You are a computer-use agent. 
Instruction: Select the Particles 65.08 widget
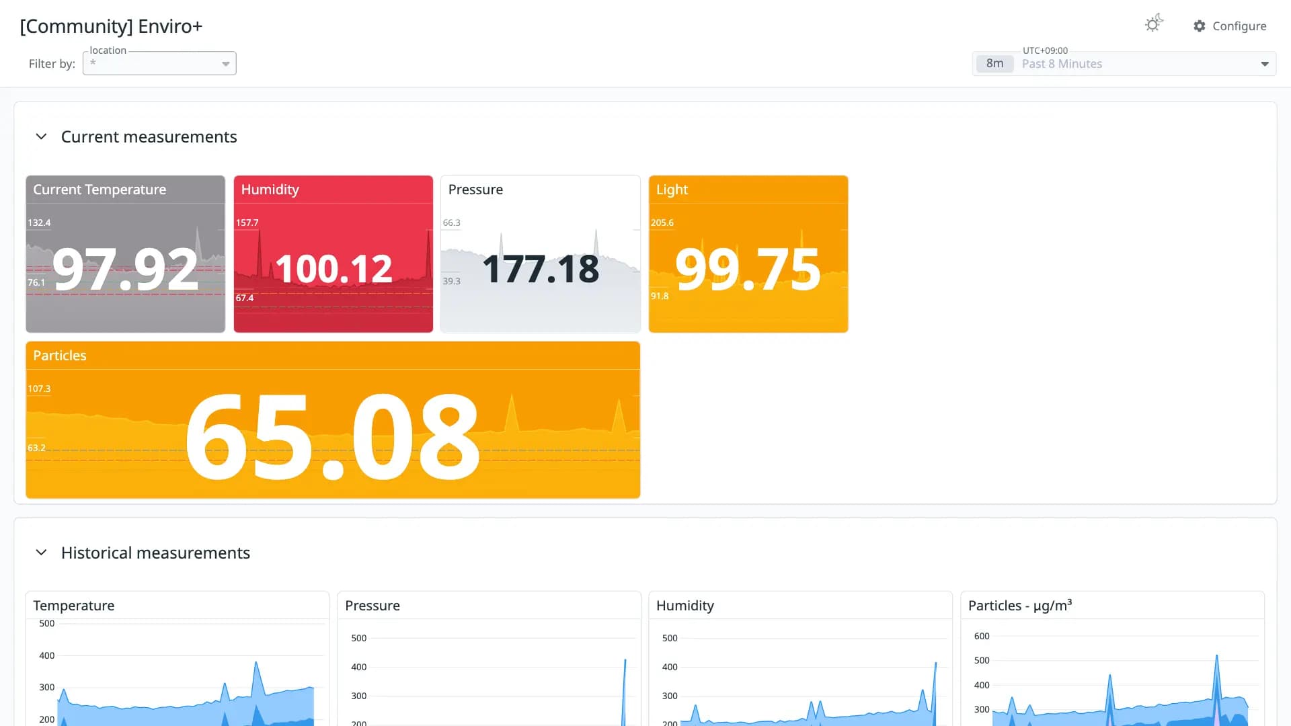point(333,420)
